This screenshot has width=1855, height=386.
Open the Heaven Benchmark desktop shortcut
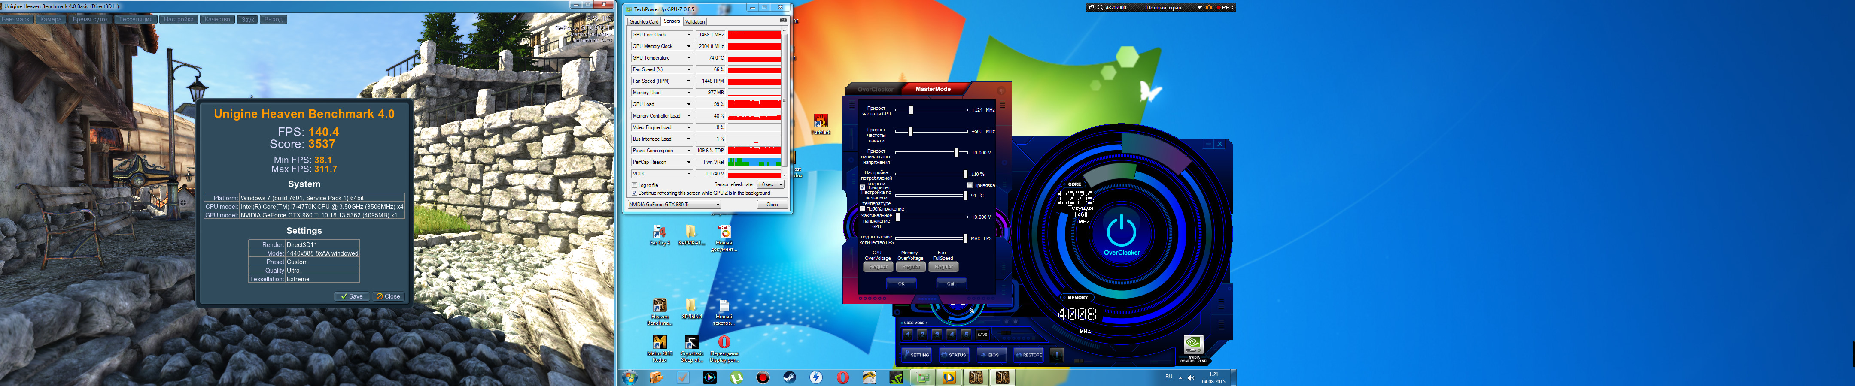[660, 312]
